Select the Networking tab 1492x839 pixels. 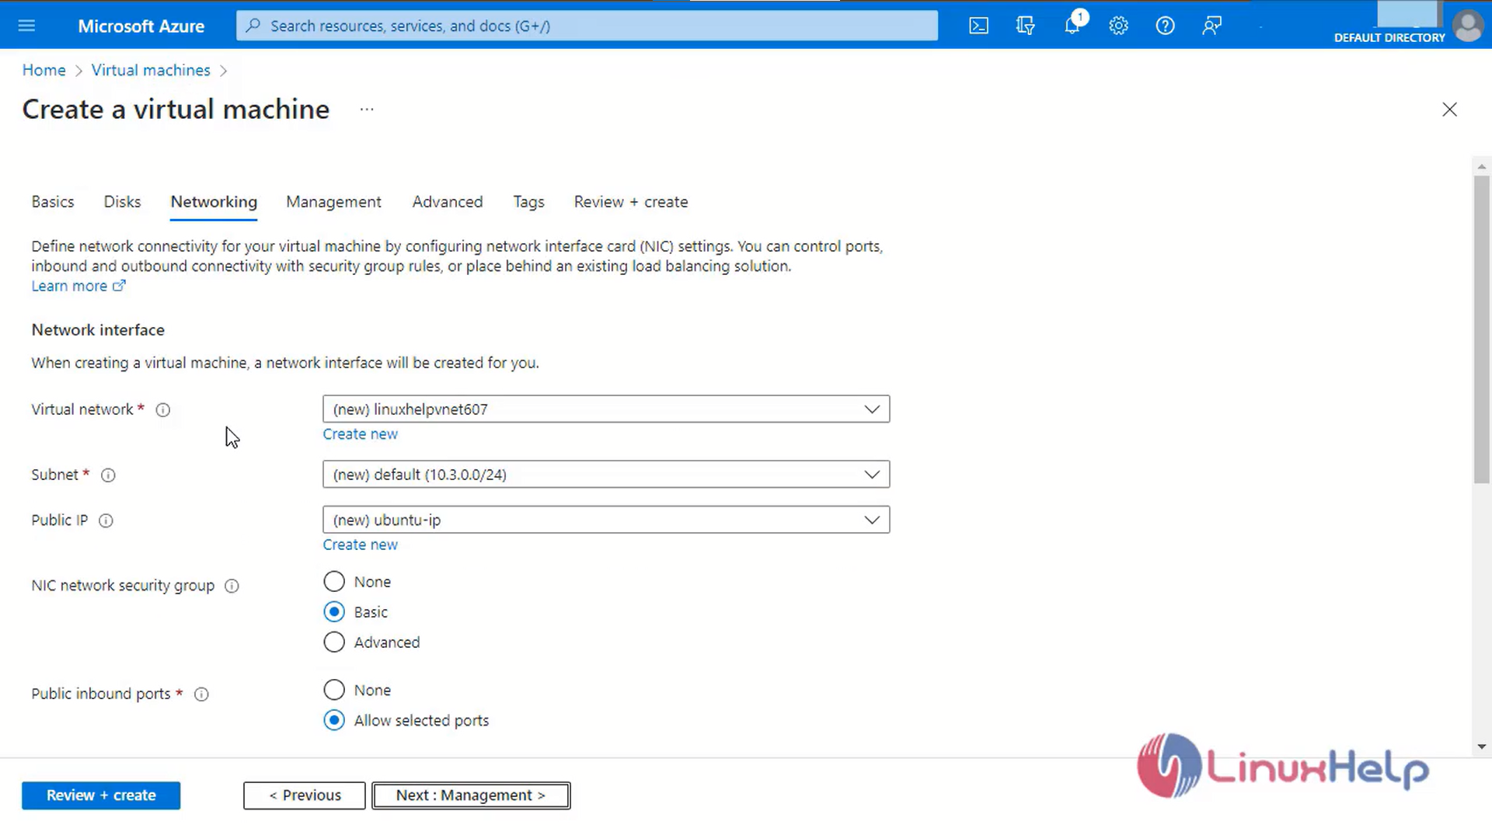[x=214, y=202]
